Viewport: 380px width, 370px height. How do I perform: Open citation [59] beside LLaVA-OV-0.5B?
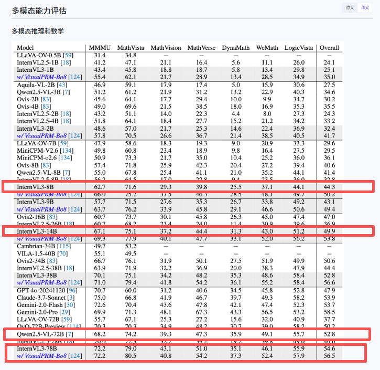68,55
